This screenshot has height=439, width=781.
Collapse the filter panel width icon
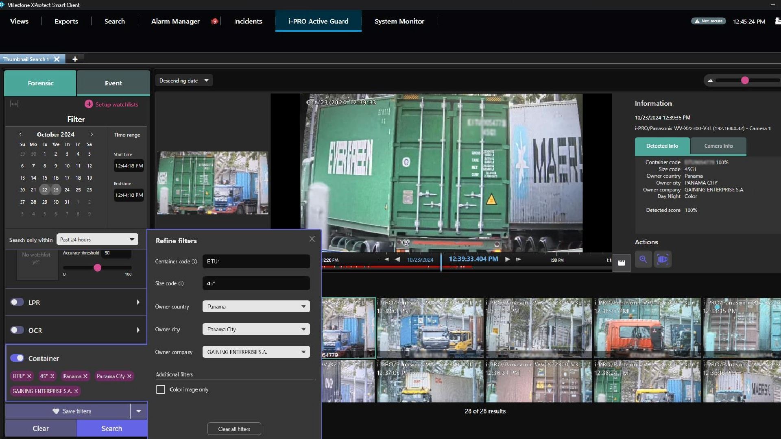(x=14, y=104)
